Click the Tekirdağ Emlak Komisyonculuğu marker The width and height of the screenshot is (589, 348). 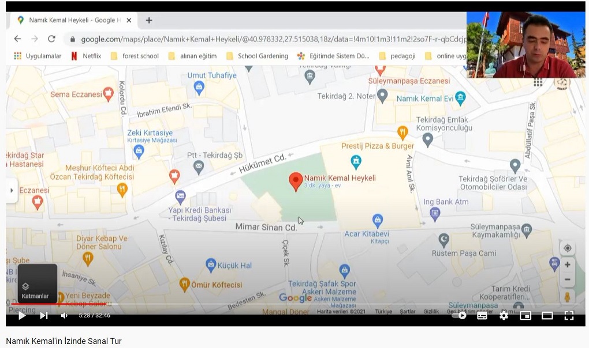427,140
